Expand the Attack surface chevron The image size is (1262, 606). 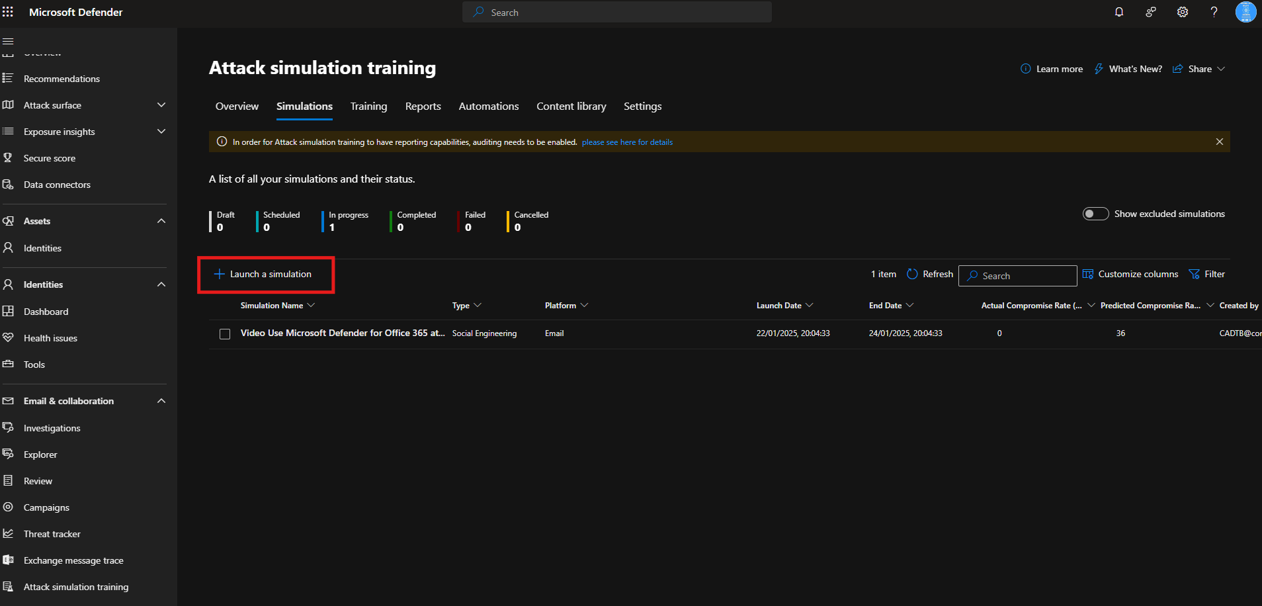[x=161, y=105]
